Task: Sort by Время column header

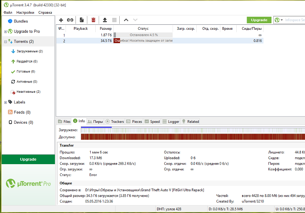Action: (x=228, y=29)
